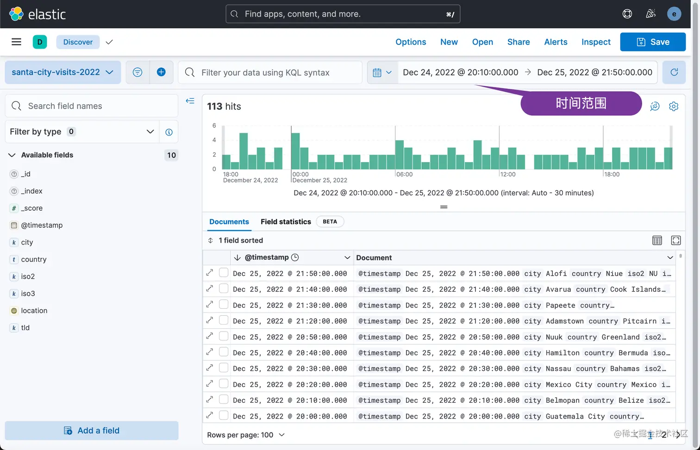This screenshot has height=450, width=700.
Task: Open the calendar quick date menu
Action: tap(382, 72)
